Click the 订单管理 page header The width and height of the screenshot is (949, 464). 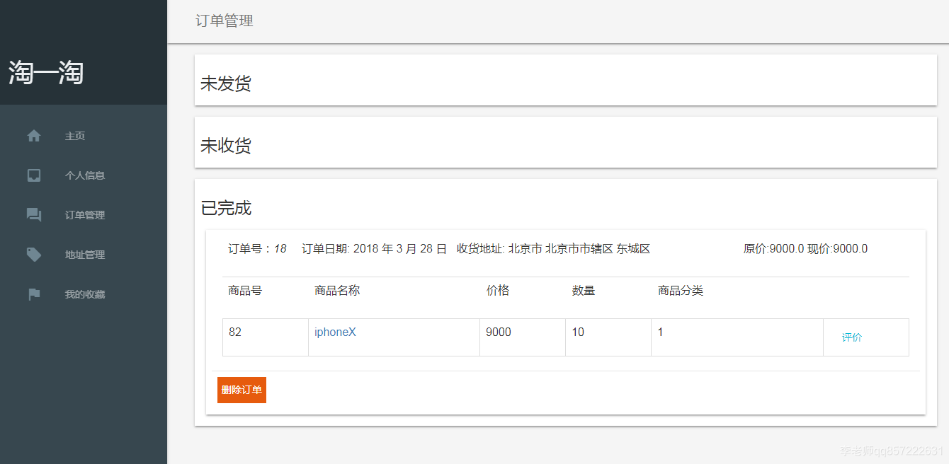225,21
